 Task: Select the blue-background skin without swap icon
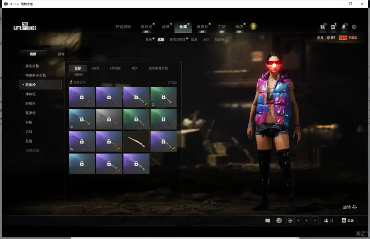[82, 164]
